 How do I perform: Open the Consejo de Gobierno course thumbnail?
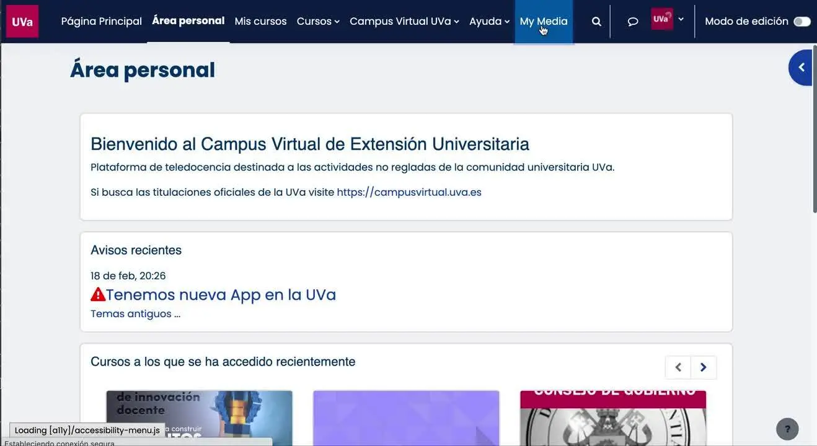(x=613, y=418)
